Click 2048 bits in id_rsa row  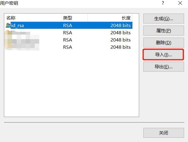[x=120, y=26]
